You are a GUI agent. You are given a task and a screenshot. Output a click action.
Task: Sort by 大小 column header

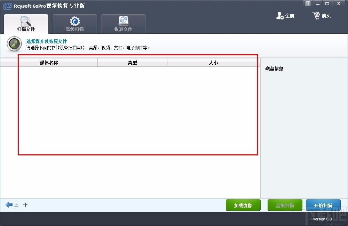(x=213, y=63)
